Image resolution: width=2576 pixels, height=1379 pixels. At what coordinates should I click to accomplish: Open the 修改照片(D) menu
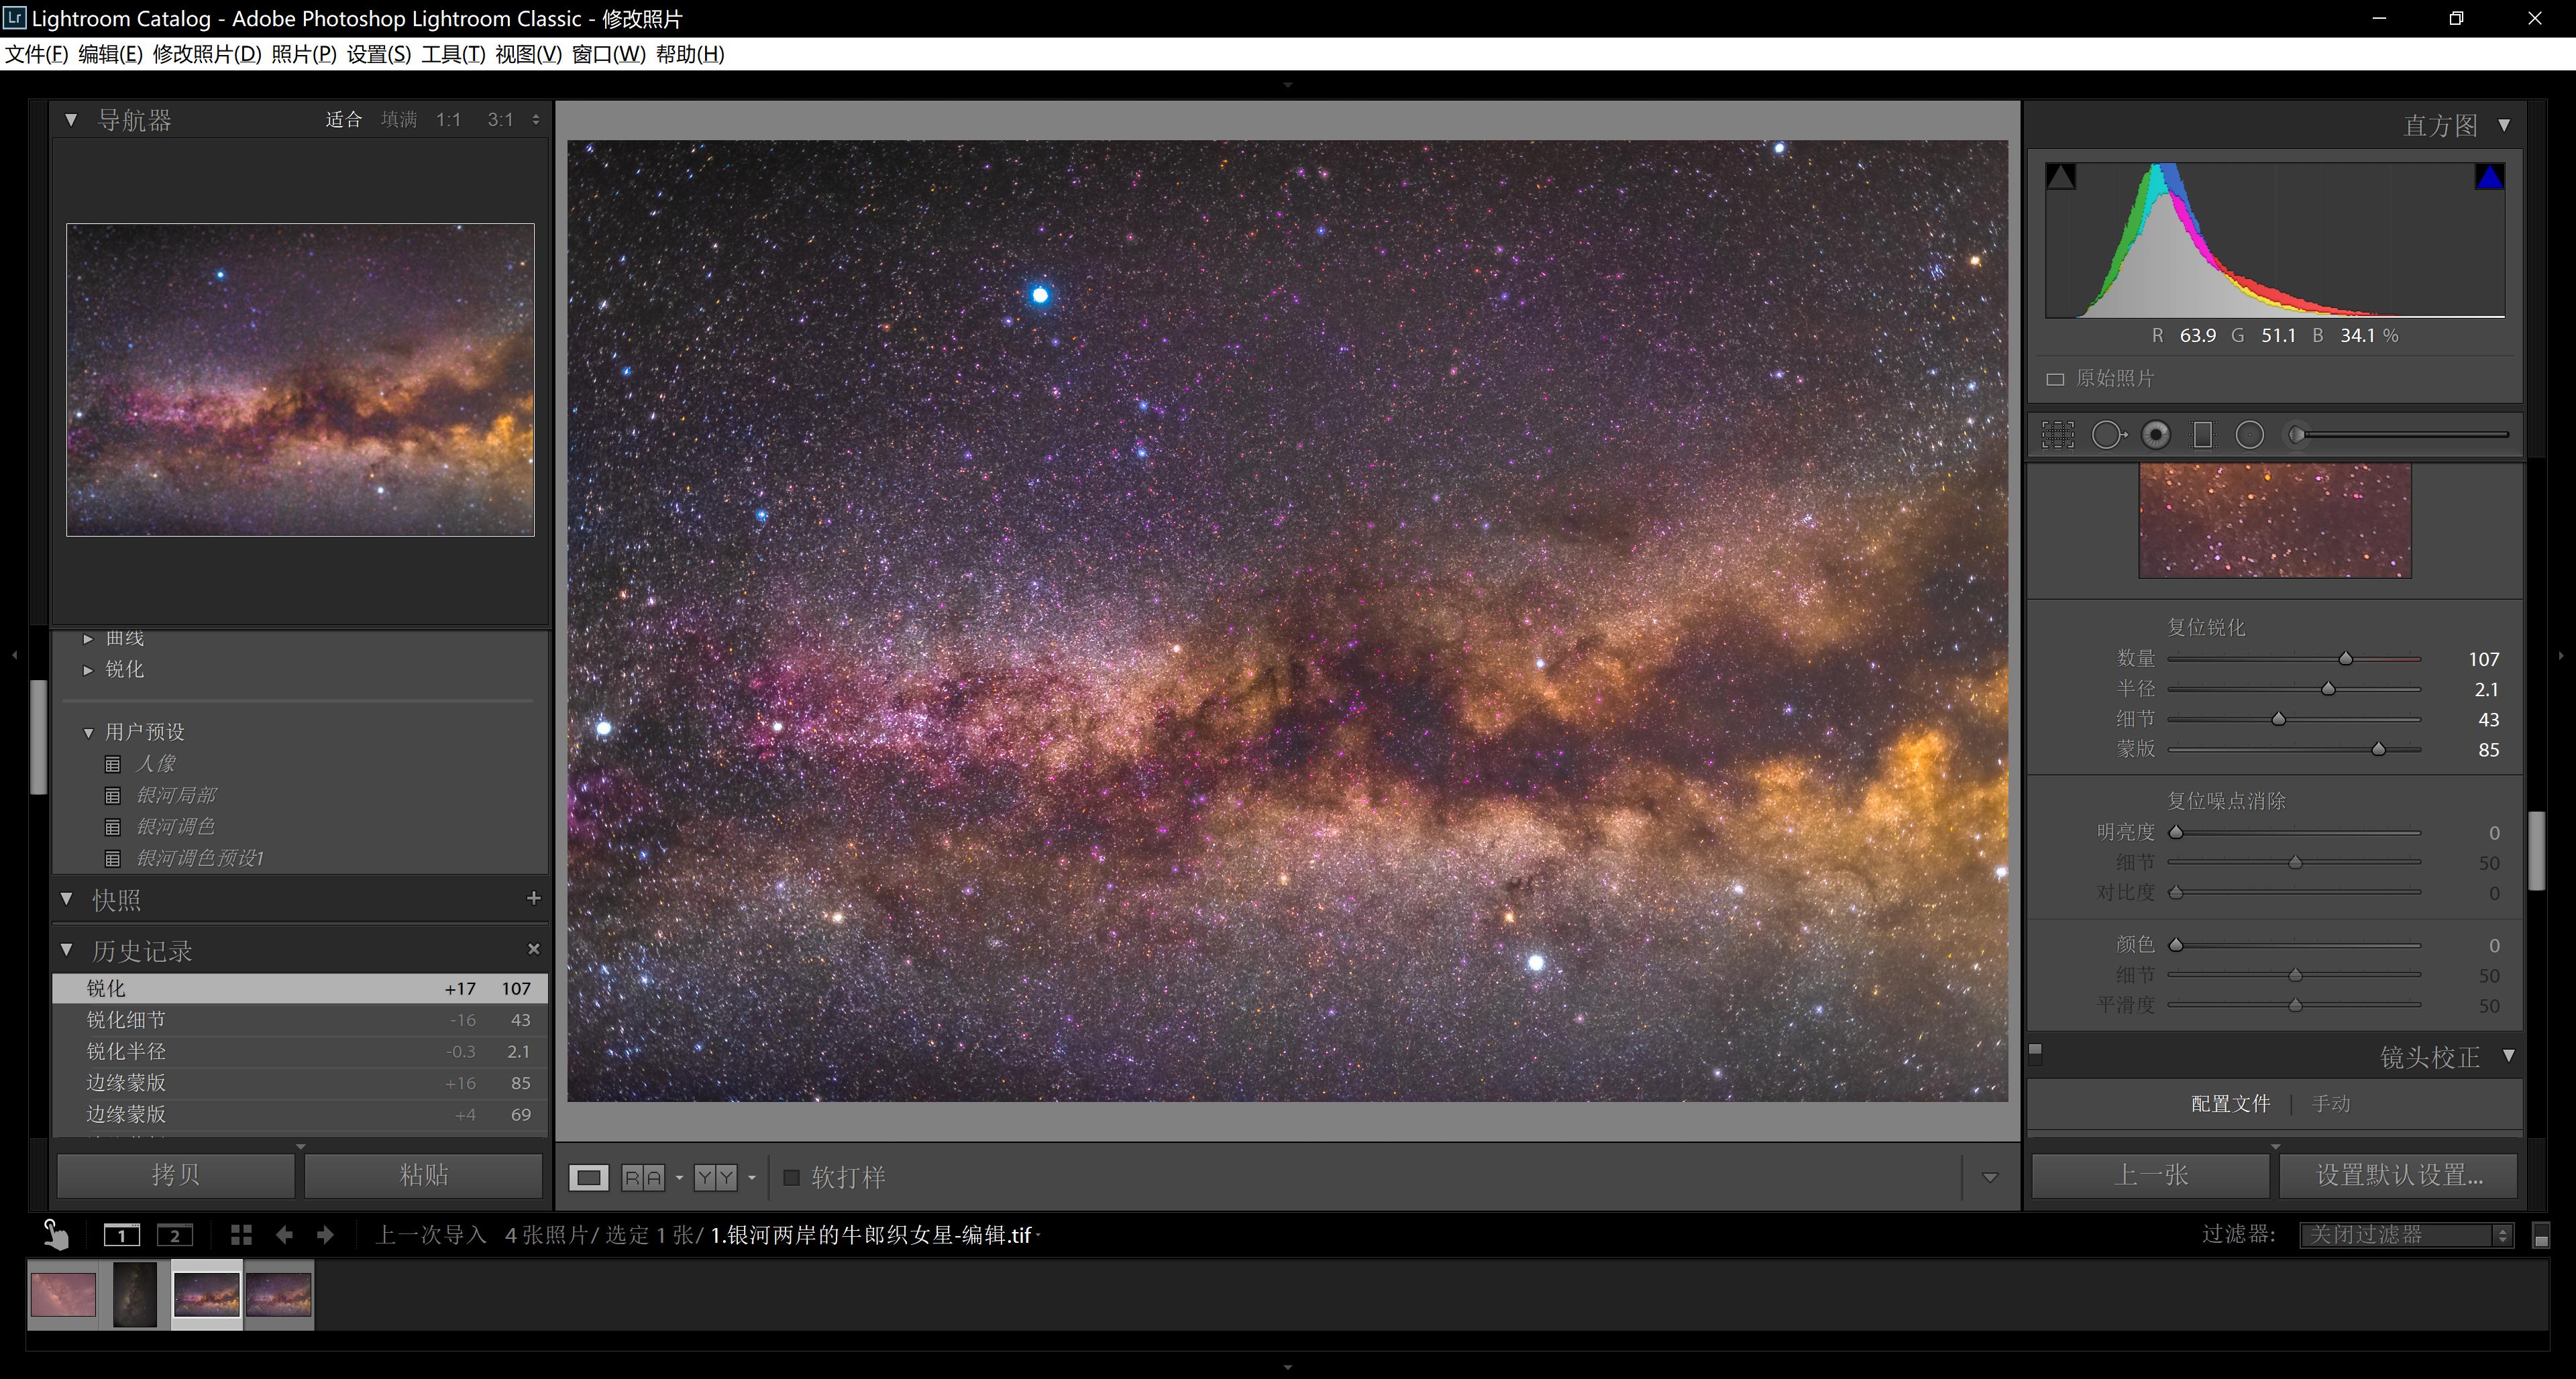point(207,54)
